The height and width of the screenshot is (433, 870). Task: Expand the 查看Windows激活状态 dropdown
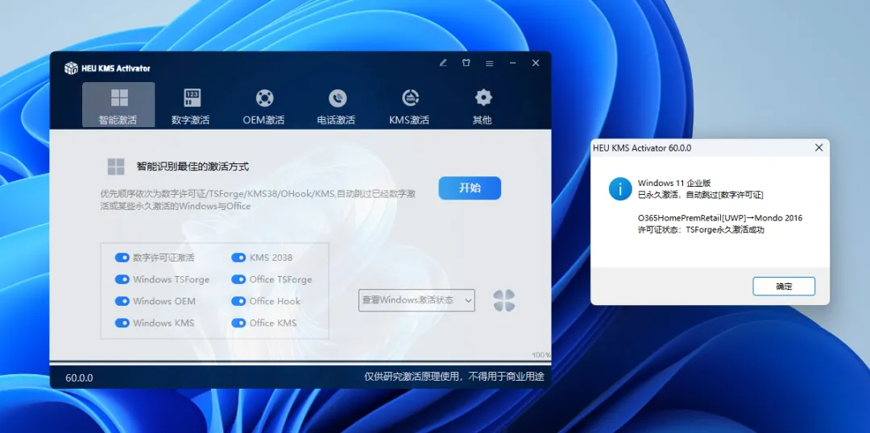[416, 300]
